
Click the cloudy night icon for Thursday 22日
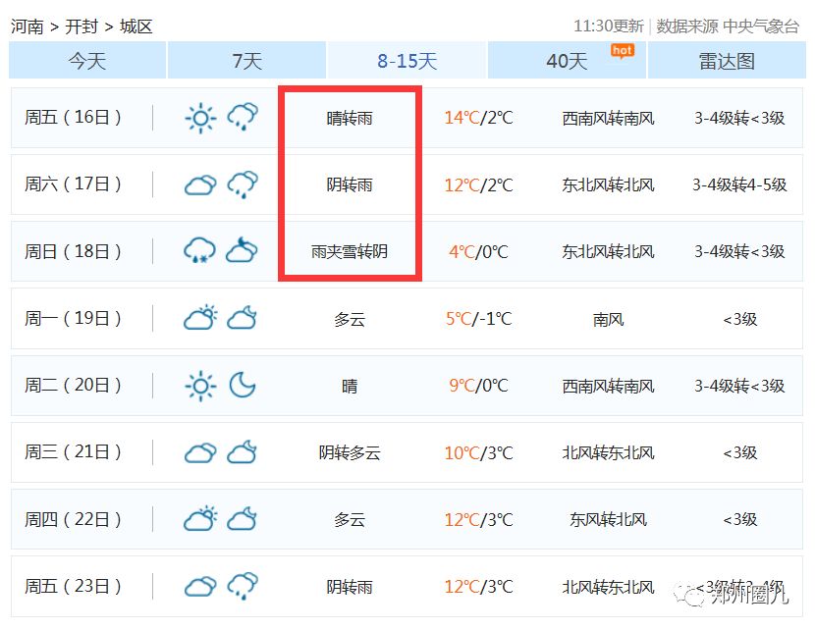243,519
